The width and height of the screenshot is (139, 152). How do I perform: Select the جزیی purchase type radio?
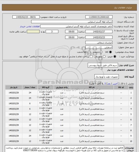pyautogui.click(x=115, y=56)
